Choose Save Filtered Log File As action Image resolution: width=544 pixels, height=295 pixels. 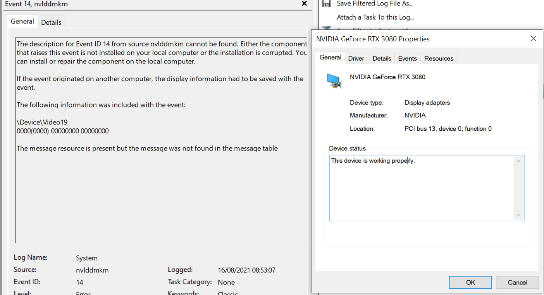point(375,4)
